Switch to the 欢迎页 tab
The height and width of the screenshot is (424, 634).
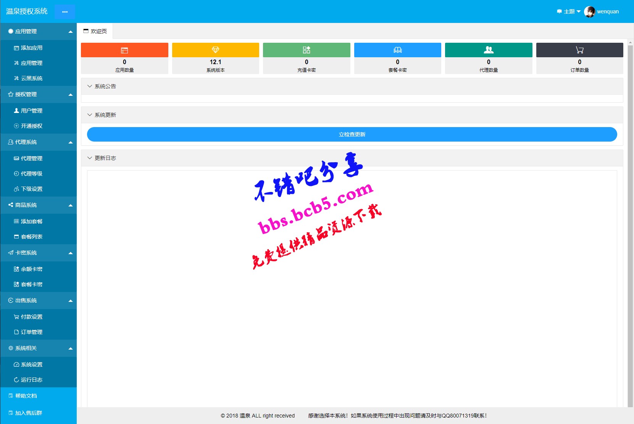pos(95,31)
